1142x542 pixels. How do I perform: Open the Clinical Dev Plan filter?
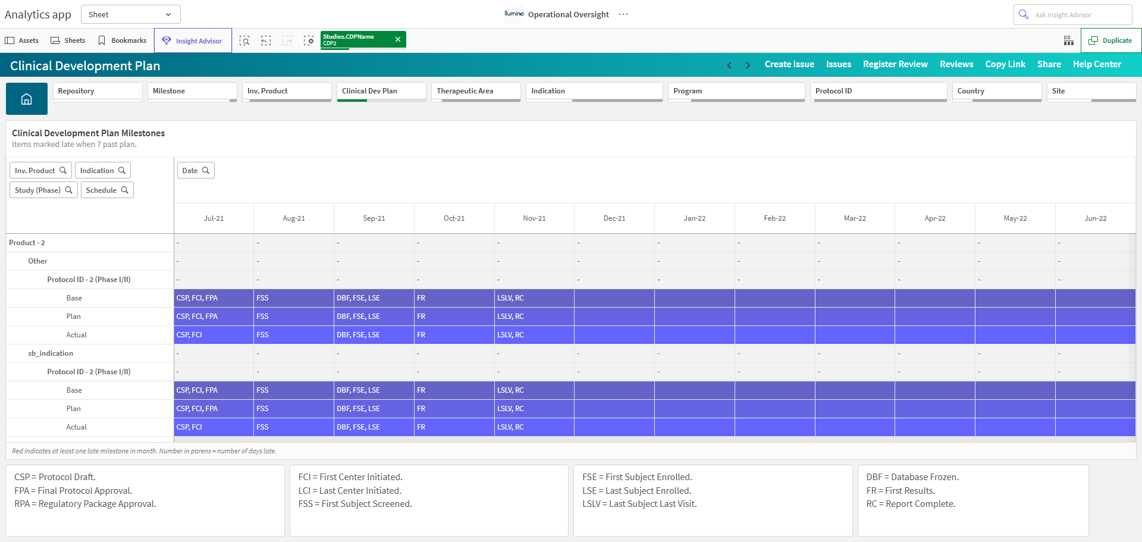(x=381, y=92)
